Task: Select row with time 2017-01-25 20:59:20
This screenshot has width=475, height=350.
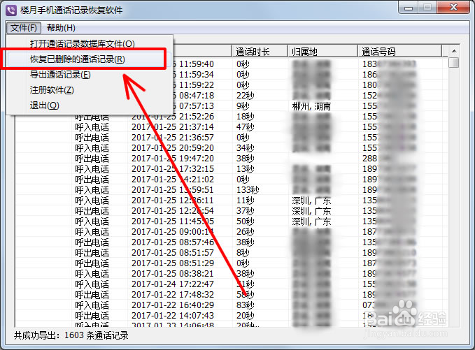Action: (x=232, y=148)
